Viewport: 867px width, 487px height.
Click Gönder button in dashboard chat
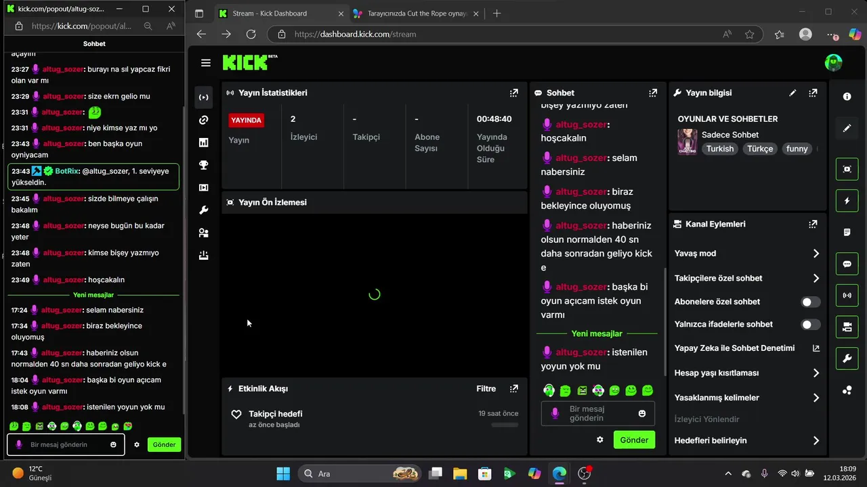[x=635, y=440]
